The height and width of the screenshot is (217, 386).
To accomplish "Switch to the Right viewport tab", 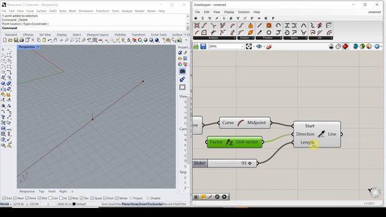I will tap(63, 192).
